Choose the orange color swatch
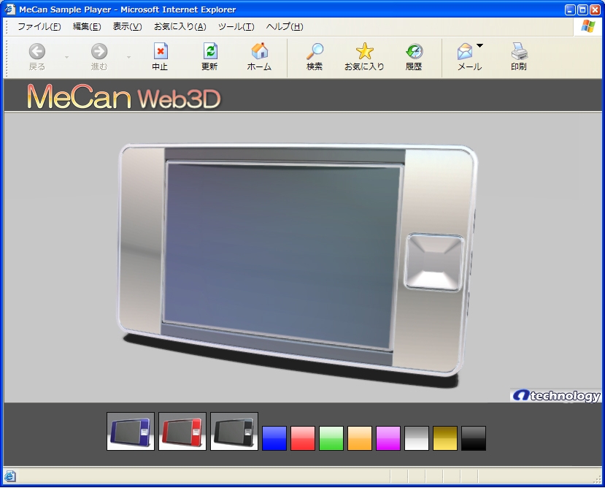The width and height of the screenshot is (605, 488). [x=360, y=438]
